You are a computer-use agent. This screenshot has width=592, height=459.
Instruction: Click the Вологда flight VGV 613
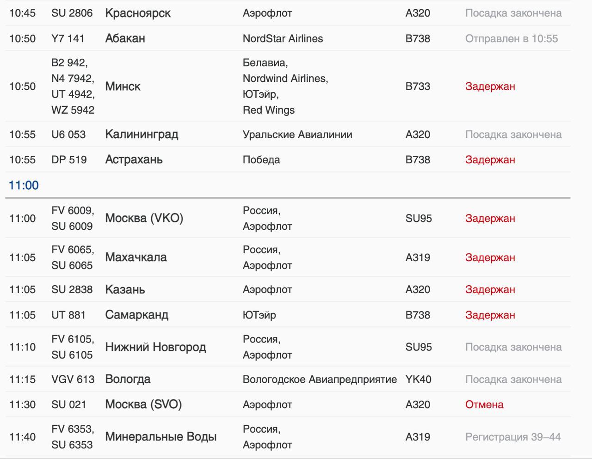click(x=288, y=379)
